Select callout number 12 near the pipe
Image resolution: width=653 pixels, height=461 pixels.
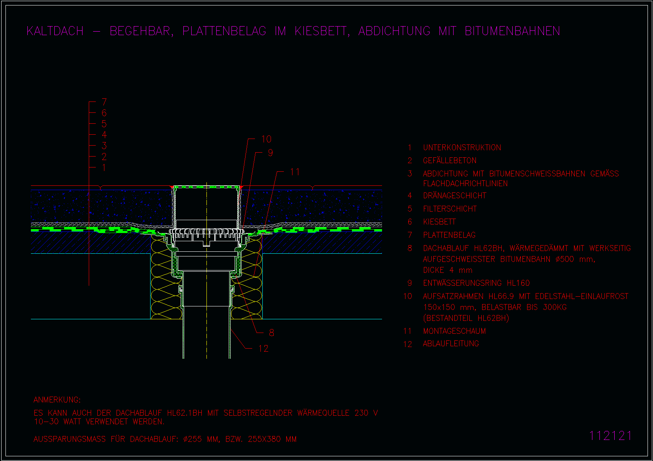point(264,349)
